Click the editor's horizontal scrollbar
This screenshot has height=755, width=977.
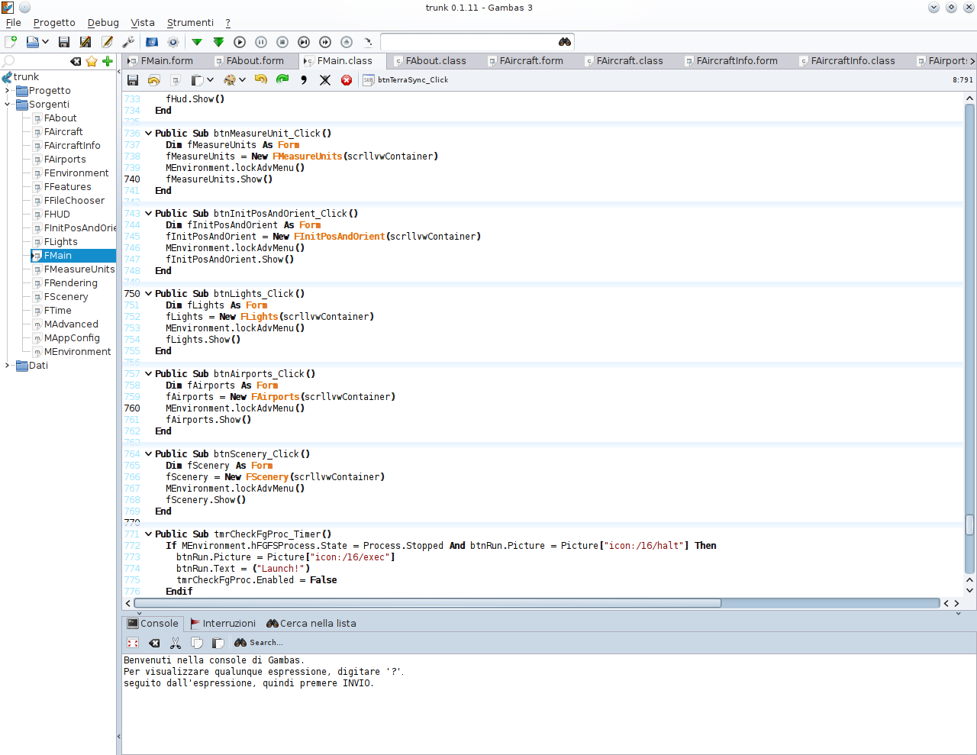(427, 603)
